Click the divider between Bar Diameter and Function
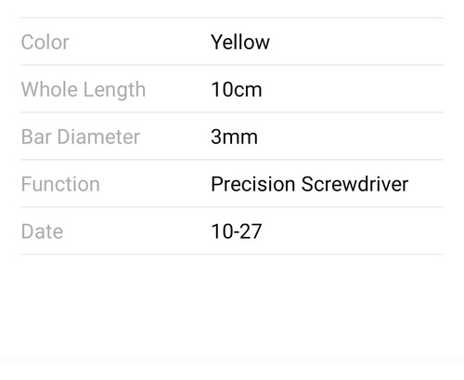Viewport: 464px width, 380px height. pyautogui.click(x=232, y=160)
